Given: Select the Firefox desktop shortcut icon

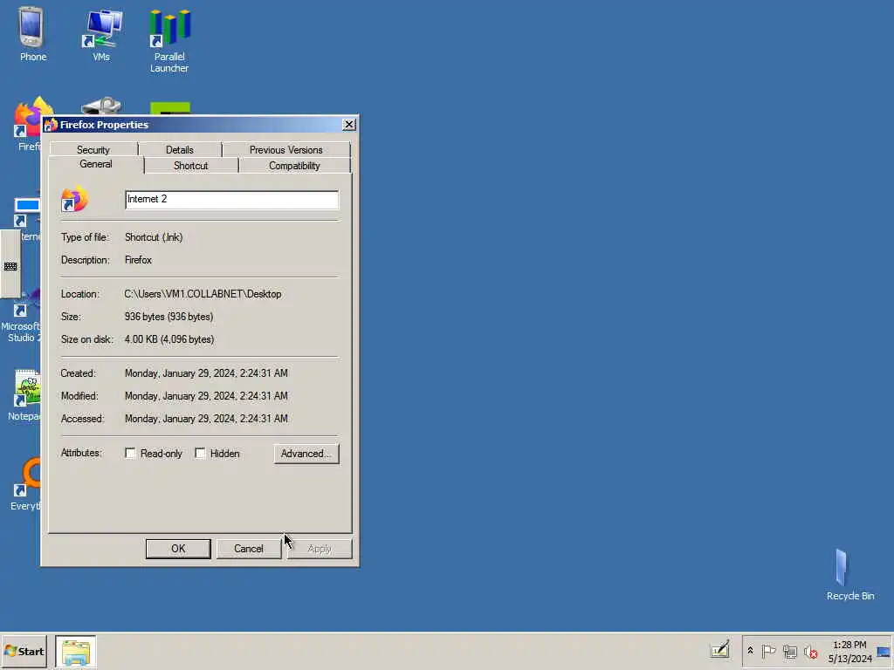Looking at the screenshot, I should (x=27, y=124).
